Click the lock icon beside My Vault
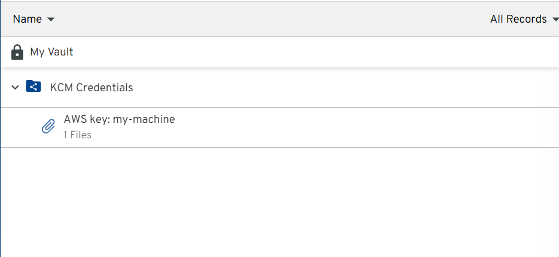 coord(17,52)
